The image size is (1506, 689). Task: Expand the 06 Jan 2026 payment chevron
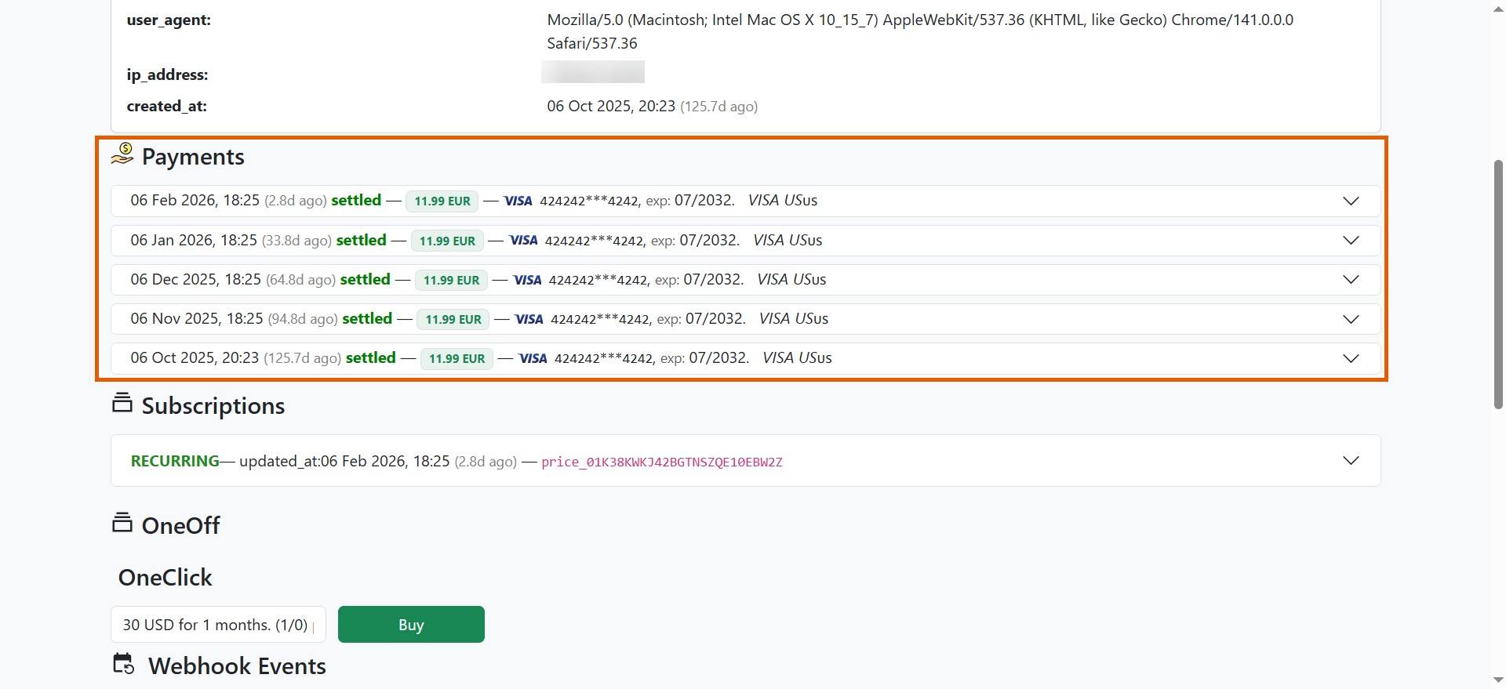point(1351,240)
